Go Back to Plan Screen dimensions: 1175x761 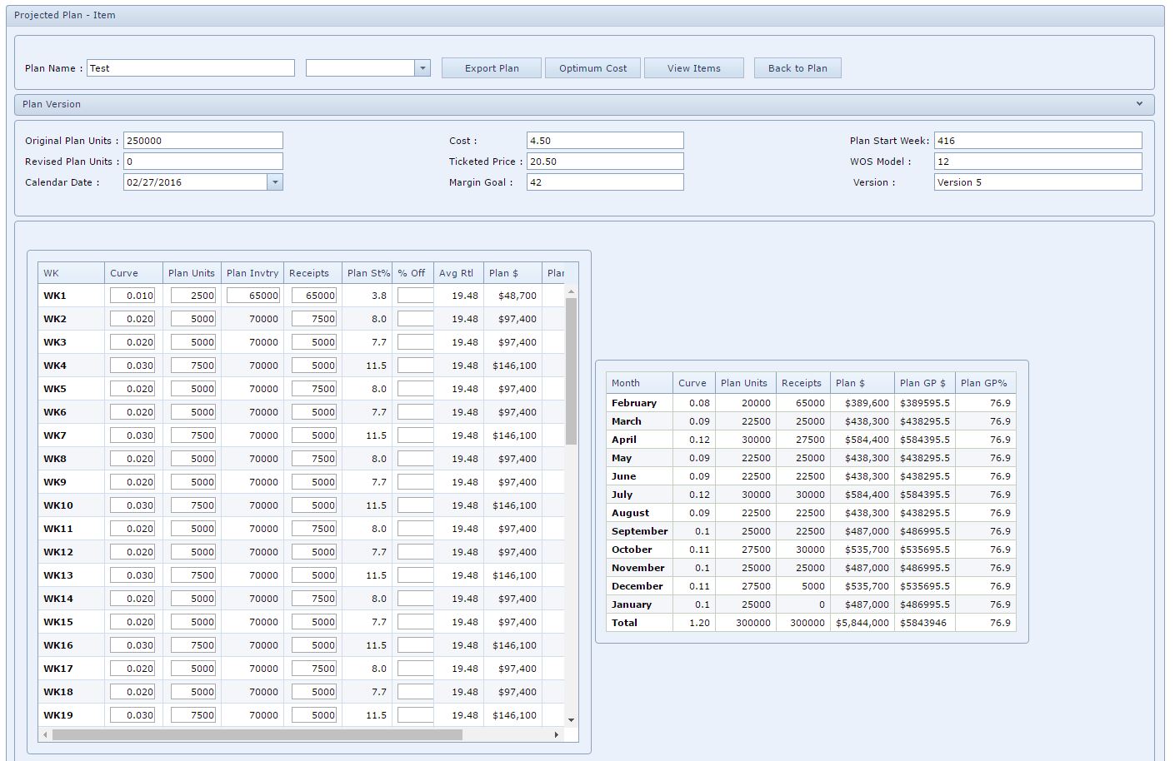pos(797,68)
